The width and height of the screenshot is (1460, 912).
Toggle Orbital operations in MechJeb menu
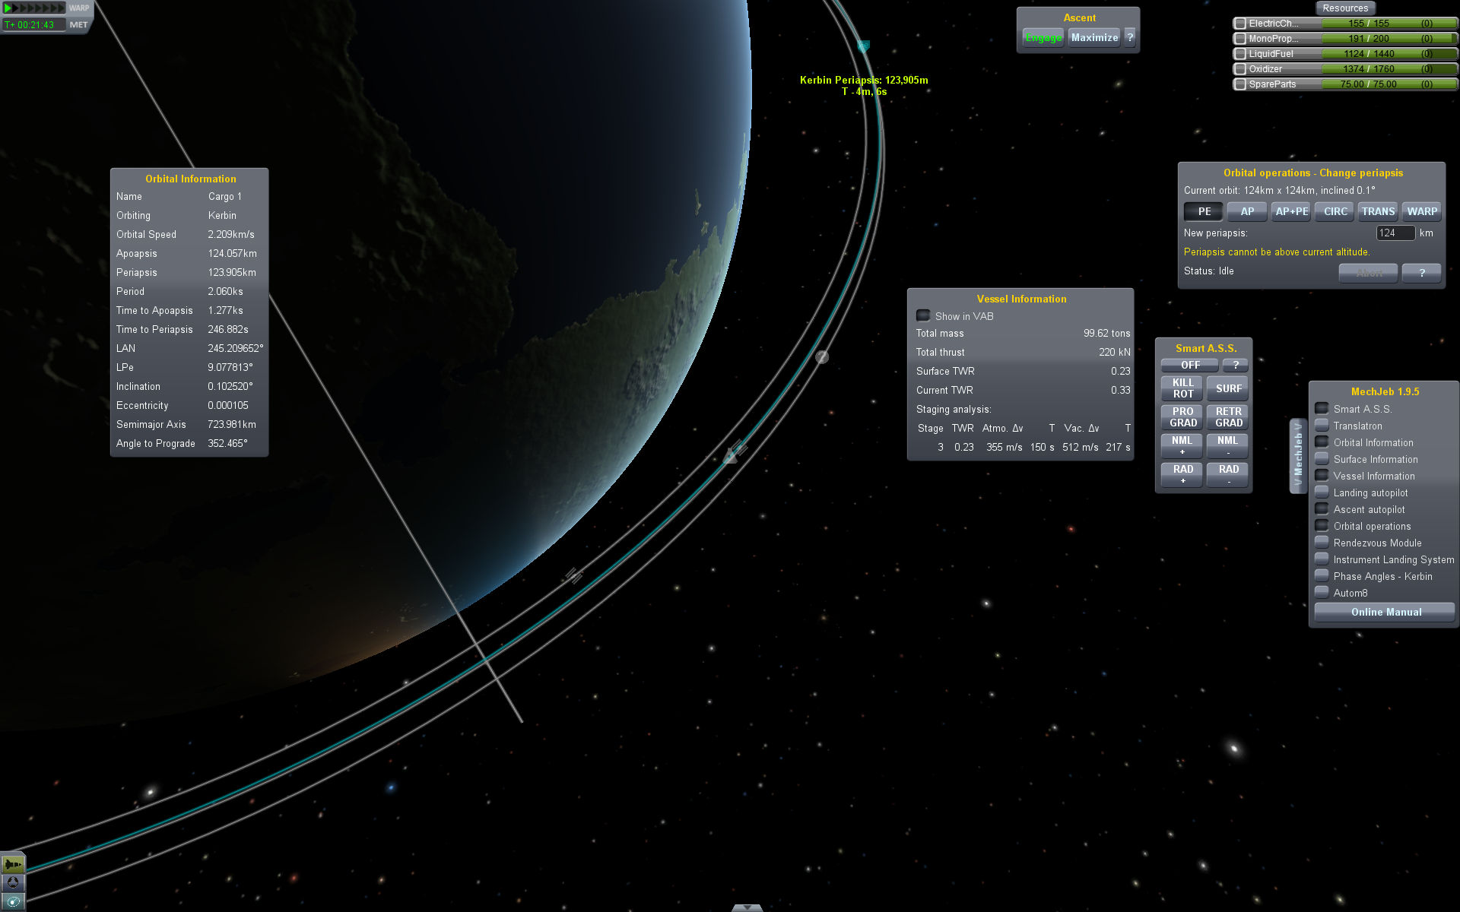[1322, 526]
